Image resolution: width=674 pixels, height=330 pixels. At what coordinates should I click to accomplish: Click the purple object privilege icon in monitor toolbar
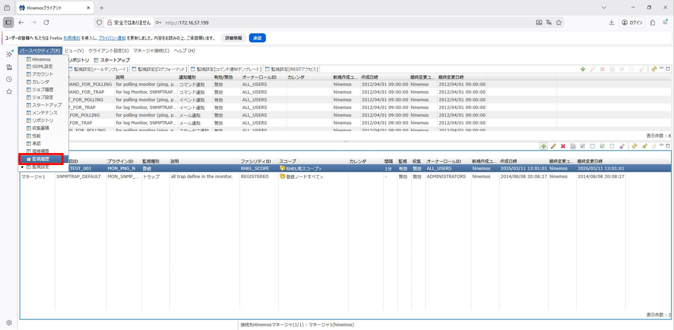(x=622, y=146)
